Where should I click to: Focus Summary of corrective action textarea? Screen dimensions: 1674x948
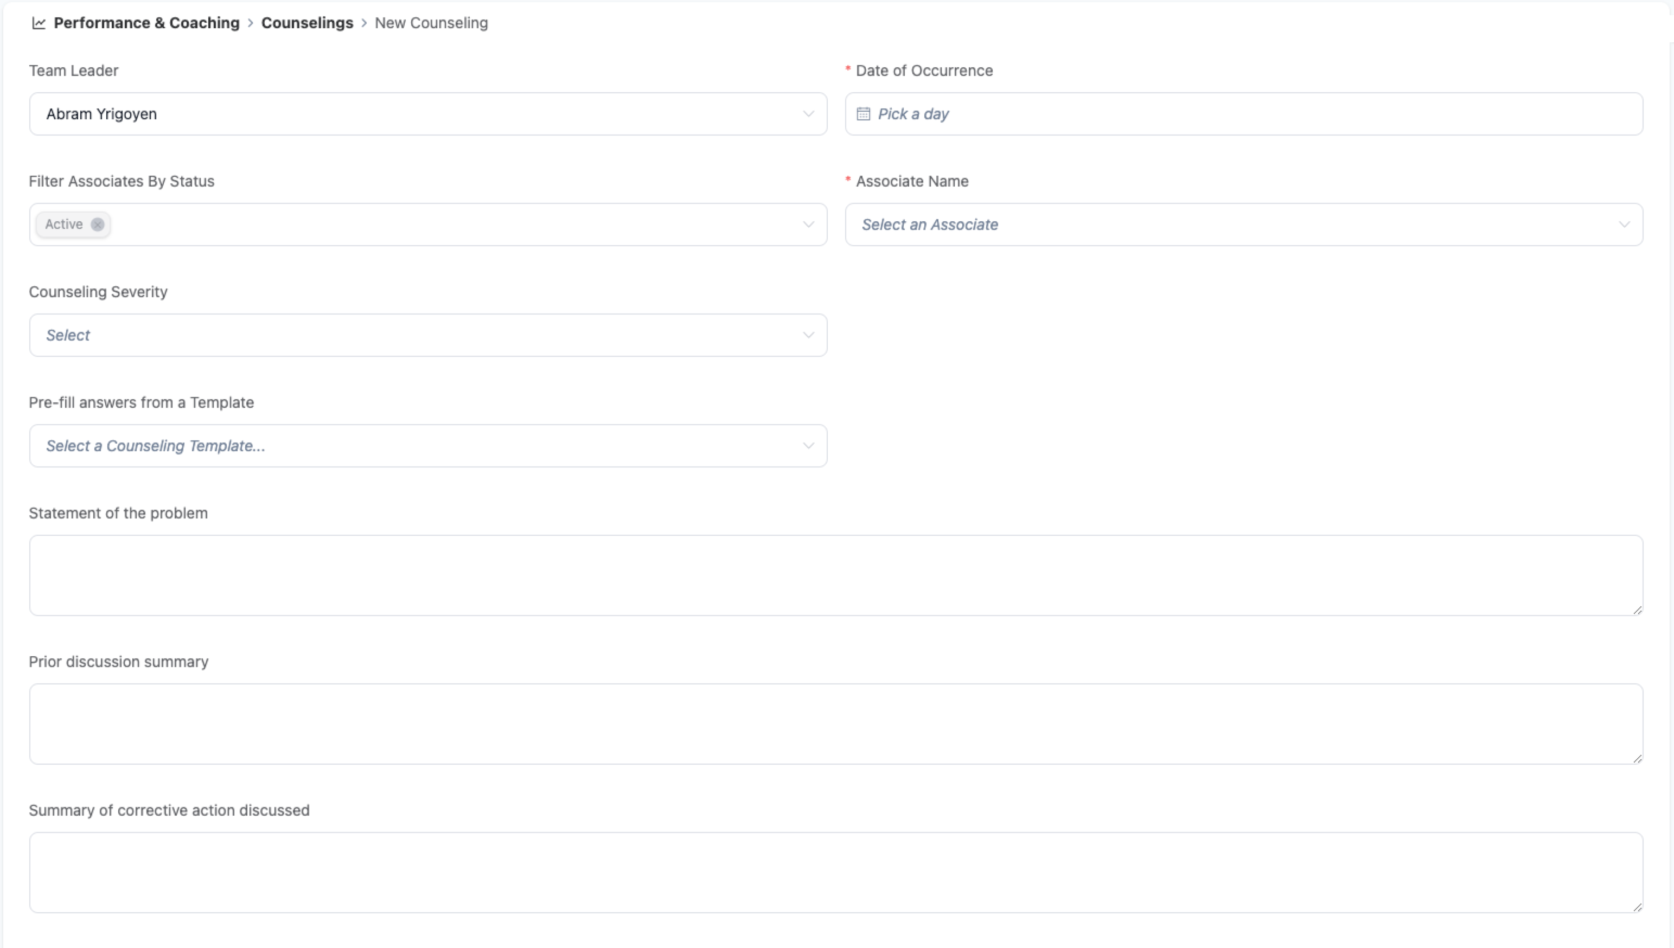(835, 873)
